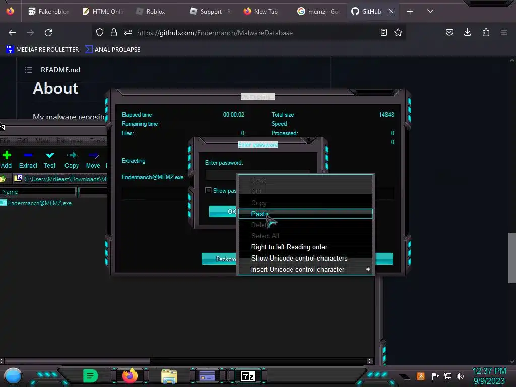
Task: Click the README.md heading text
Action: pos(60,70)
